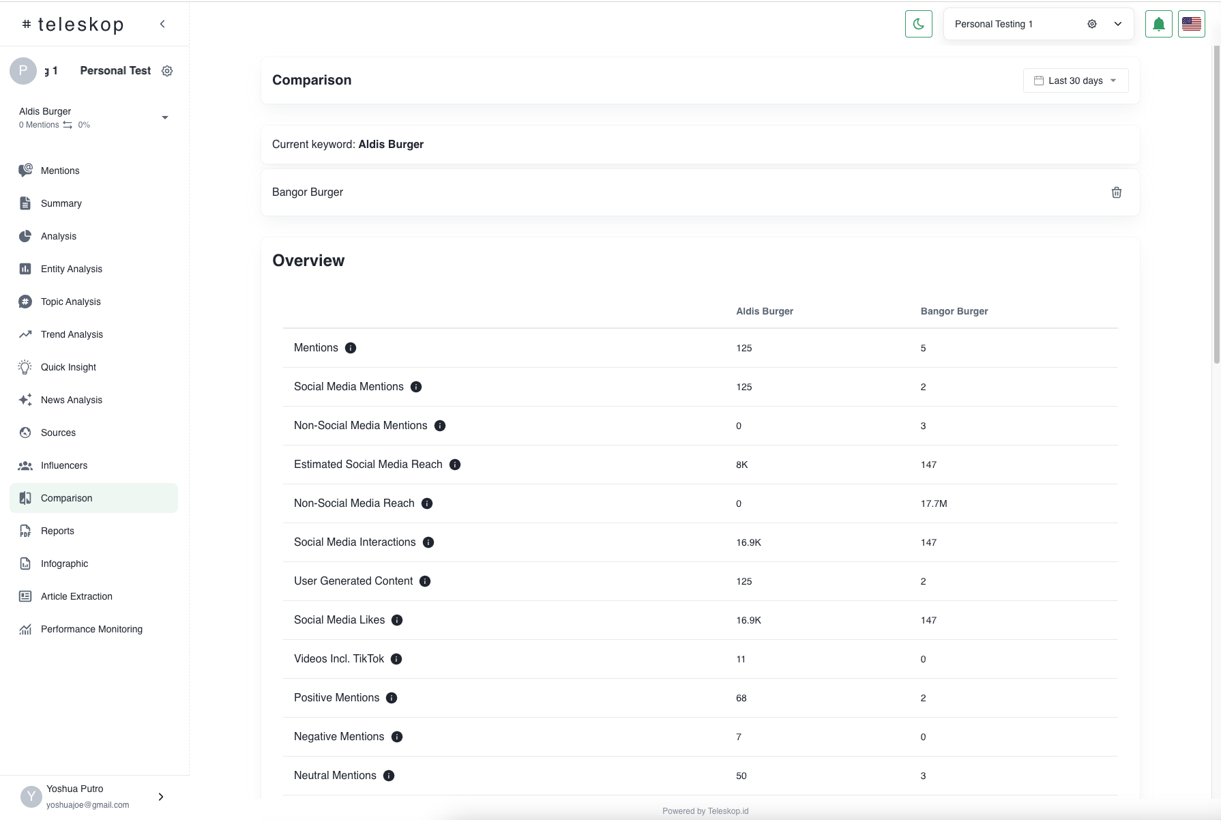Click the P workspace avatar
The width and height of the screenshot is (1221, 820).
tap(23, 71)
